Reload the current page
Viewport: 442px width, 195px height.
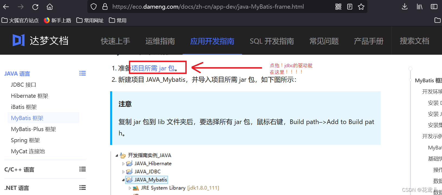click(35, 7)
